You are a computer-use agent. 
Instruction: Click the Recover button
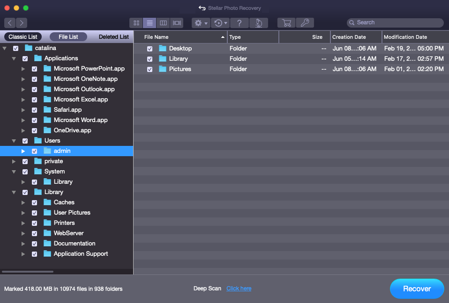click(x=417, y=289)
